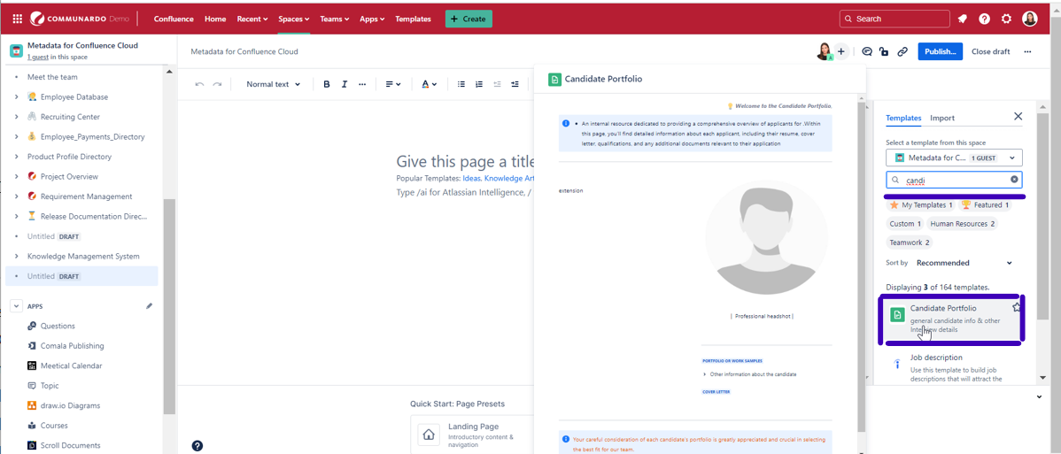Toggle the Featured filter chip
The height and width of the screenshot is (454, 1061).
[x=985, y=205]
